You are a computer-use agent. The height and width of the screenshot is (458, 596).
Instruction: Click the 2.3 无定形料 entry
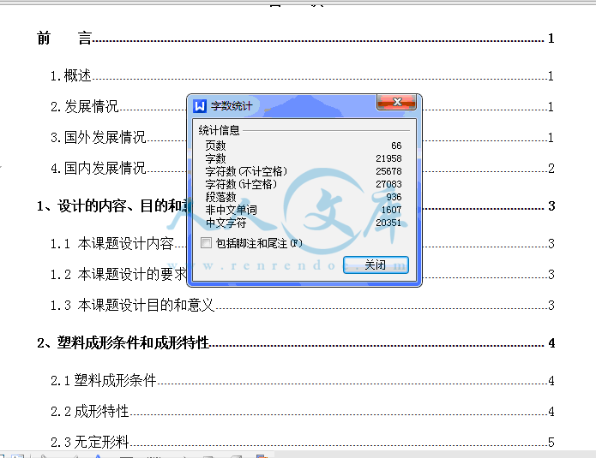302,442
